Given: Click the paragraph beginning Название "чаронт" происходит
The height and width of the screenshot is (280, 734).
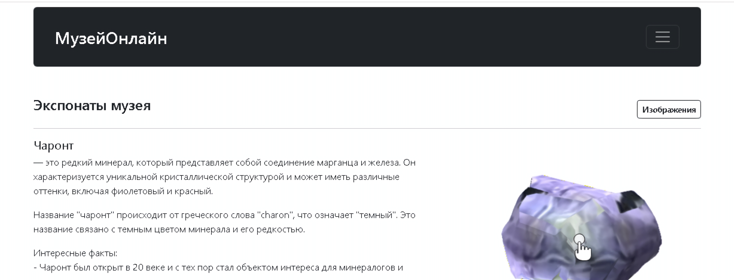Looking at the screenshot, I should pos(225,222).
